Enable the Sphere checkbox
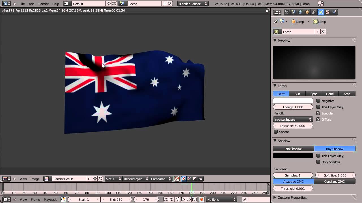362x203 pixels. (276, 132)
